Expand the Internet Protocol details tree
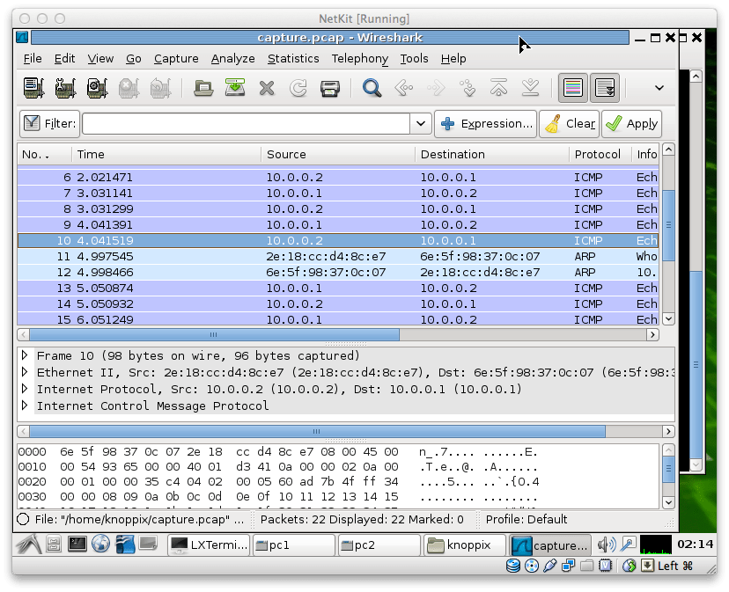The height and width of the screenshot is (592, 729). click(x=26, y=389)
